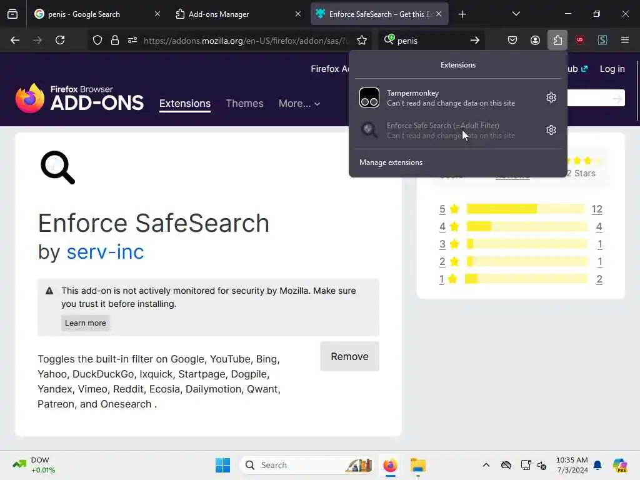Submit the search with the arrow button
Viewport: 640px width, 480px height.
coord(474,40)
